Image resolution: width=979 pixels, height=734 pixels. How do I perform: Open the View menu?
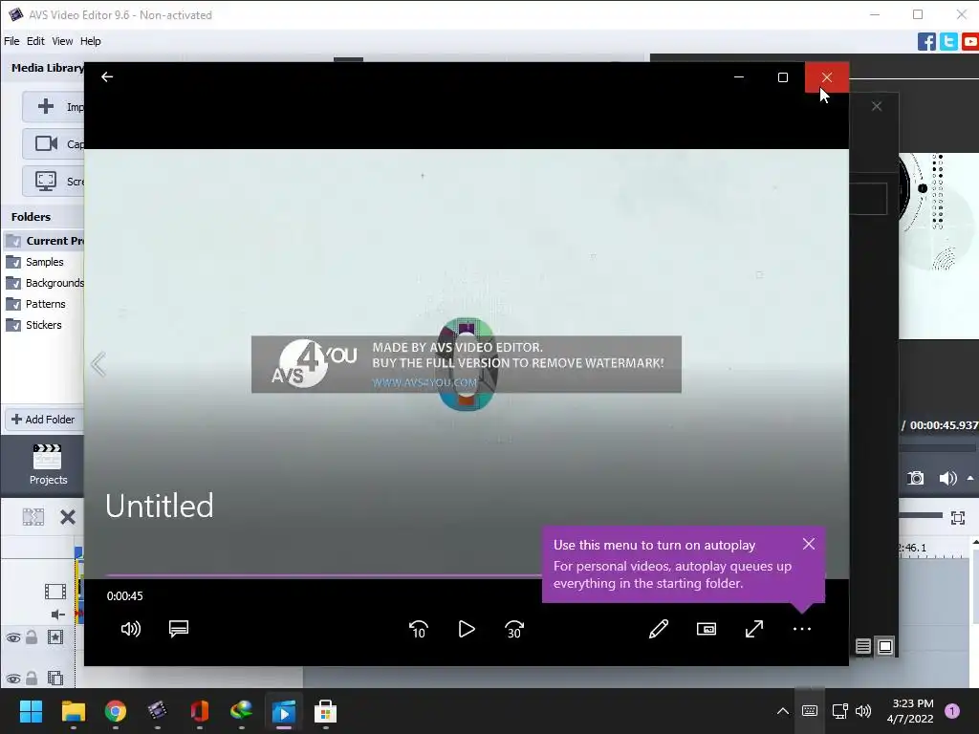(62, 41)
